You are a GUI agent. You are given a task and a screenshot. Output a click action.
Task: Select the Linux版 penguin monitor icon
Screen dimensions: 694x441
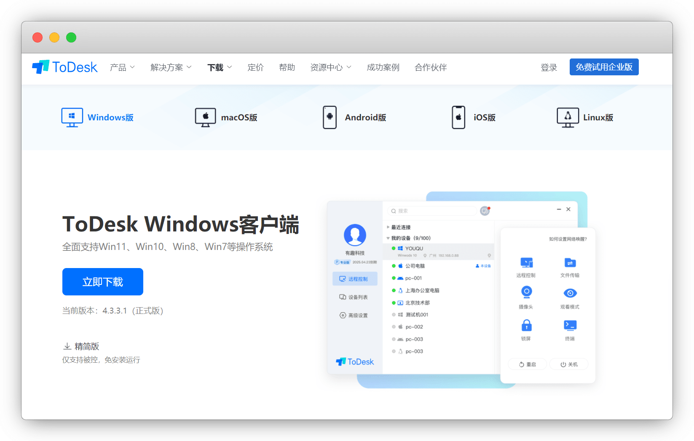[568, 117]
